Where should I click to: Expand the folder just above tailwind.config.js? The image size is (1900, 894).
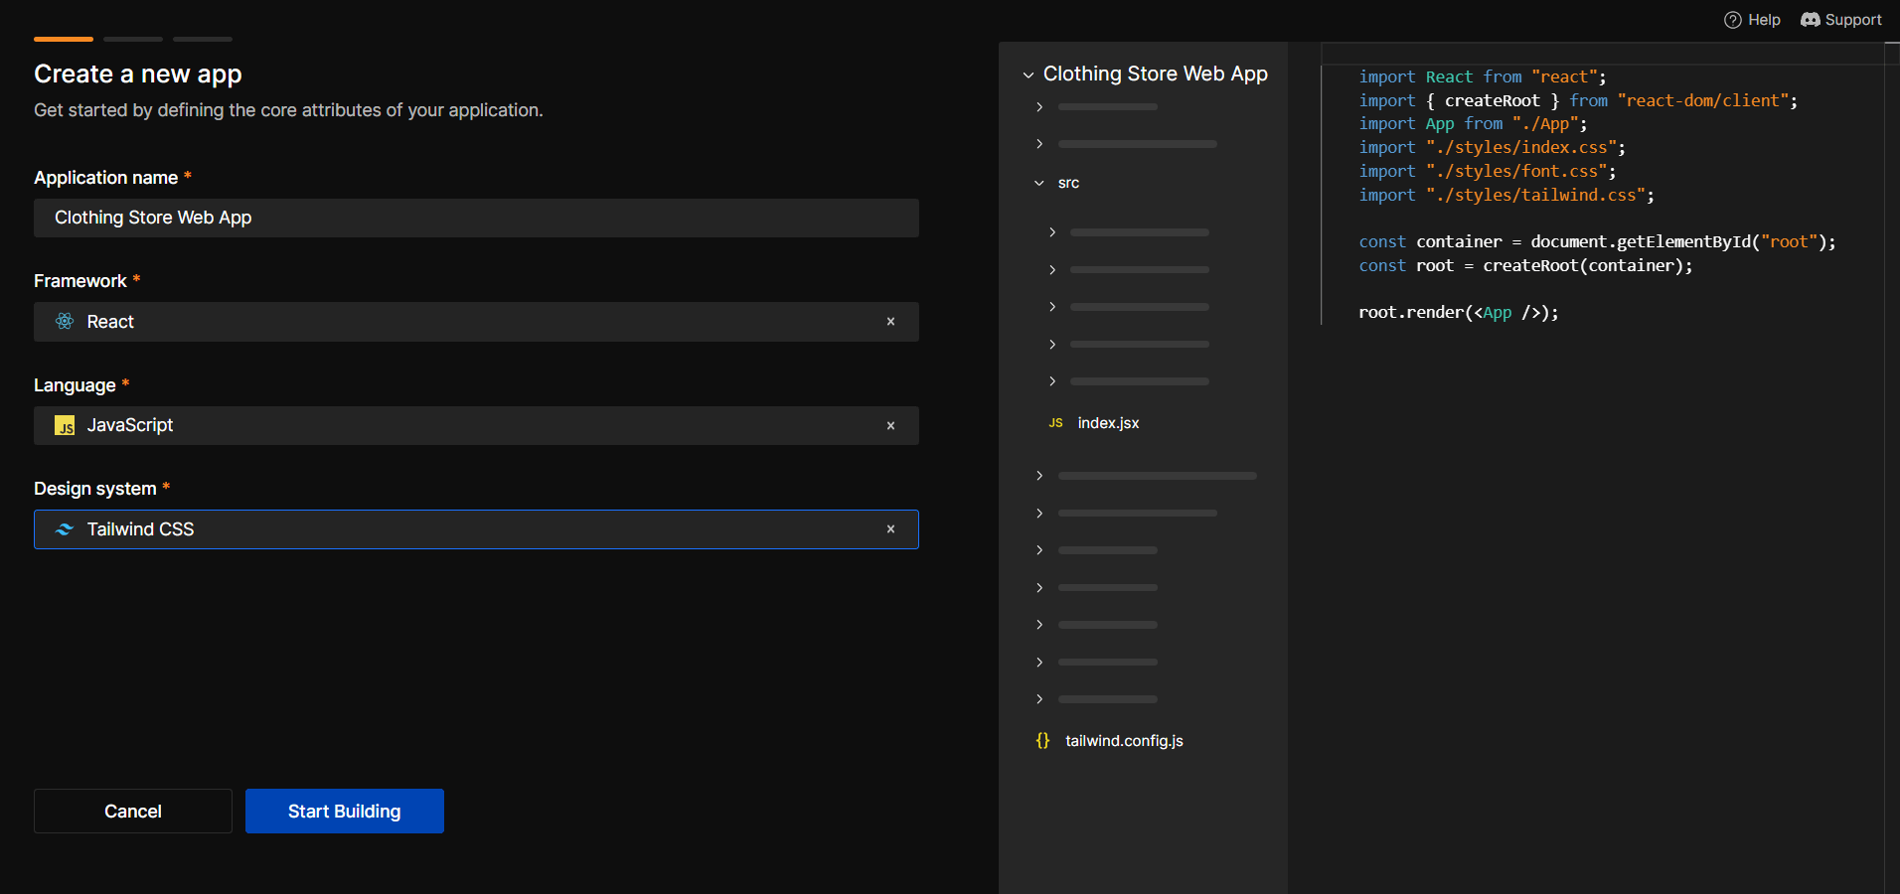tap(1039, 699)
